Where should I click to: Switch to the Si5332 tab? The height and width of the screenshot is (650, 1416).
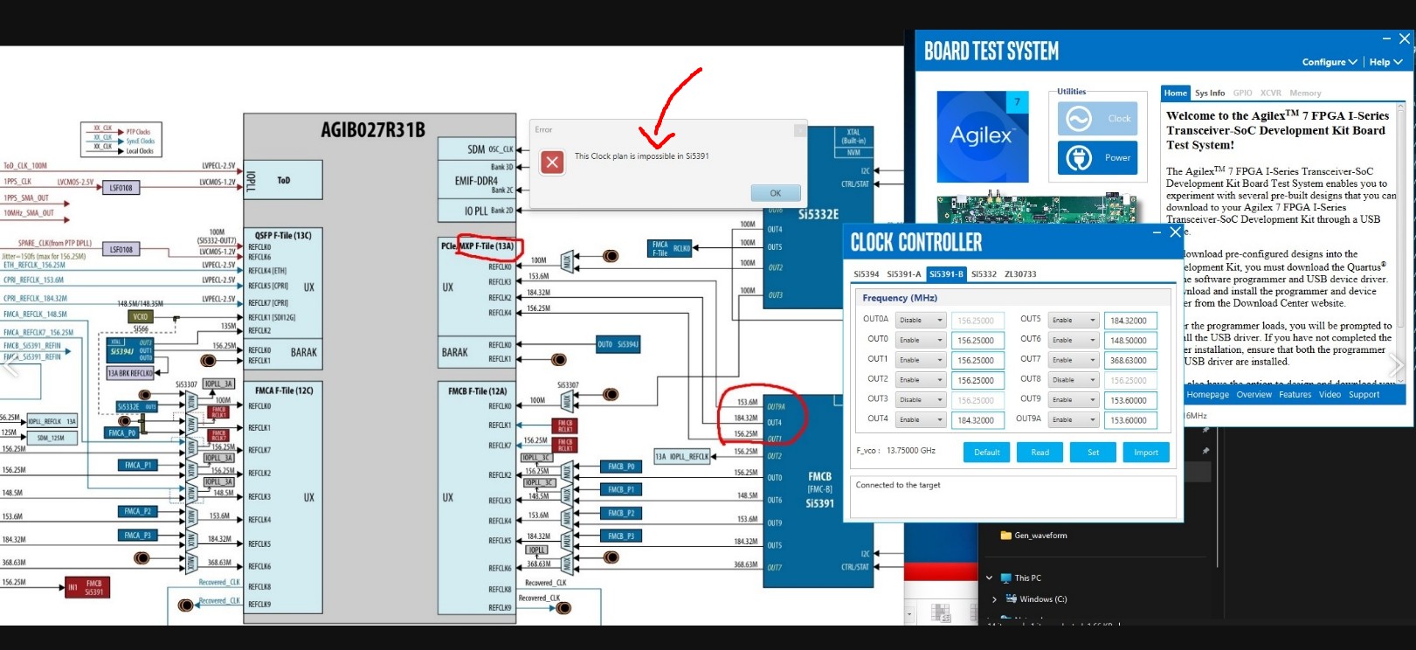[x=984, y=274]
